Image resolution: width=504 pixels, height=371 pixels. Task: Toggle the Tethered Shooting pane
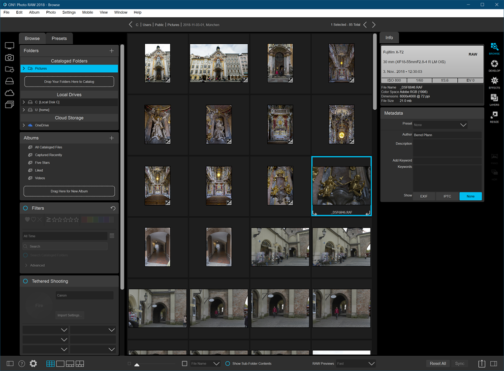25,281
